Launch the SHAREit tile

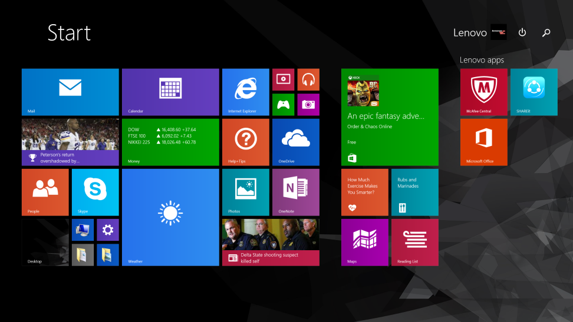(x=534, y=92)
